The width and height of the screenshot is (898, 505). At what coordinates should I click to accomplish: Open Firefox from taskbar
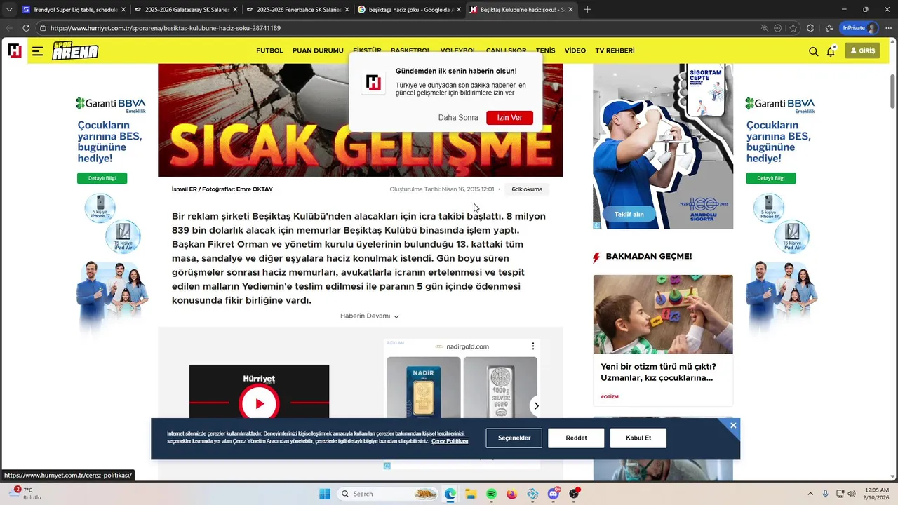(x=512, y=494)
